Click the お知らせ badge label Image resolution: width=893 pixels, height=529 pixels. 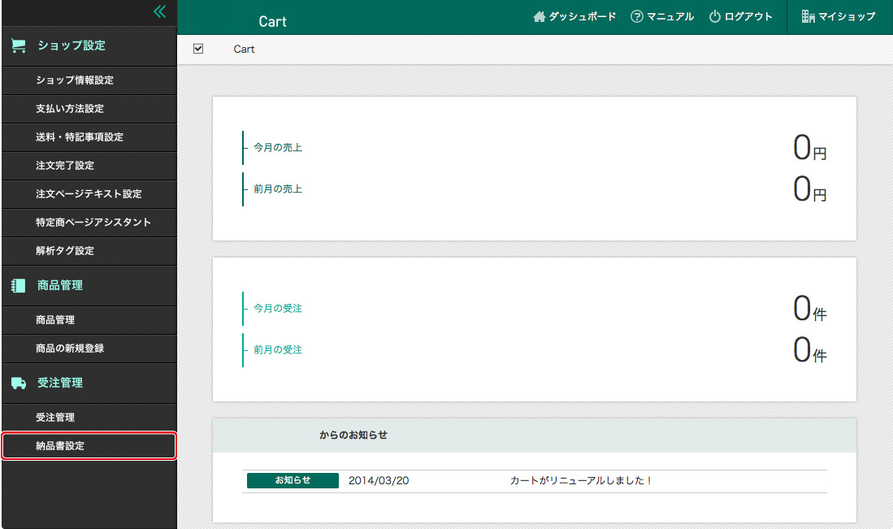[x=293, y=480]
